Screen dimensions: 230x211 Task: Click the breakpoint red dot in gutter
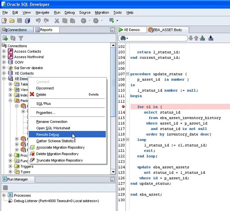(123, 107)
